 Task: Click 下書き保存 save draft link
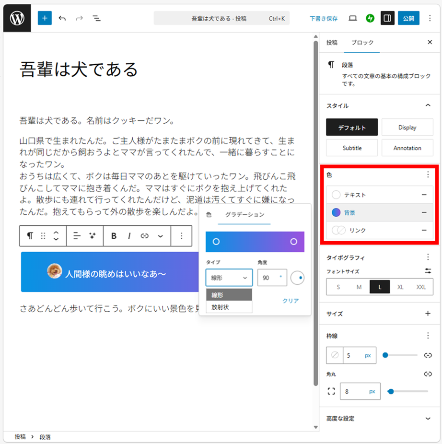(x=323, y=19)
